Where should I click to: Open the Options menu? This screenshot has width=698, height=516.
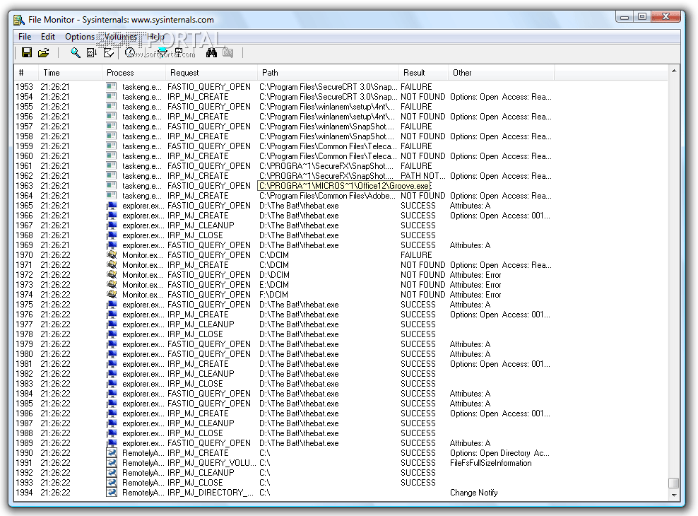pos(80,37)
